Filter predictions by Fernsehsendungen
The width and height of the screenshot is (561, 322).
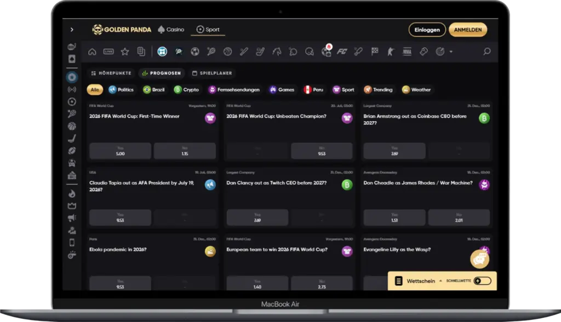click(x=234, y=89)
